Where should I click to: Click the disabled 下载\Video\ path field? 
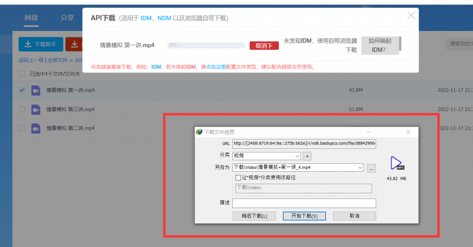tap(303, 188)
